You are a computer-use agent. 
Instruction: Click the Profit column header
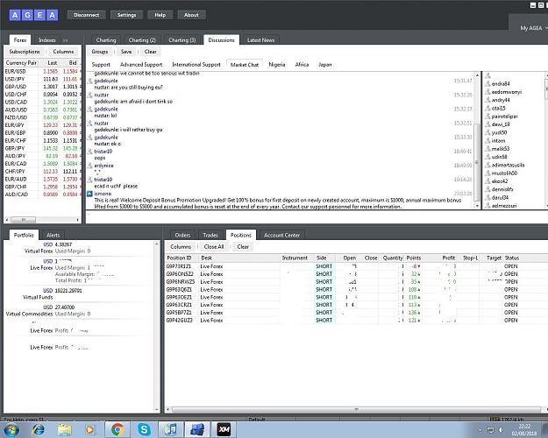pyautogui.click(x=448, y=258)
